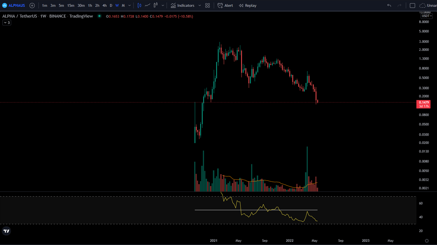The height and width of the screenshot is (245, 437).
Task: Start bar Replay mode
Action: [x=248, y=5]
